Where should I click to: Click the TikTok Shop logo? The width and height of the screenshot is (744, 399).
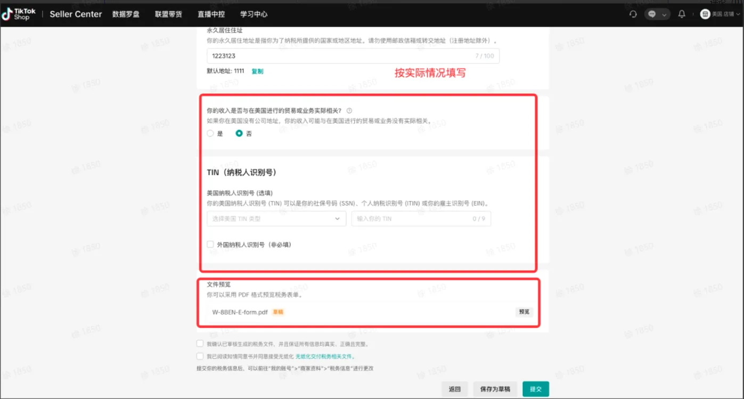(x=19, y=14)
